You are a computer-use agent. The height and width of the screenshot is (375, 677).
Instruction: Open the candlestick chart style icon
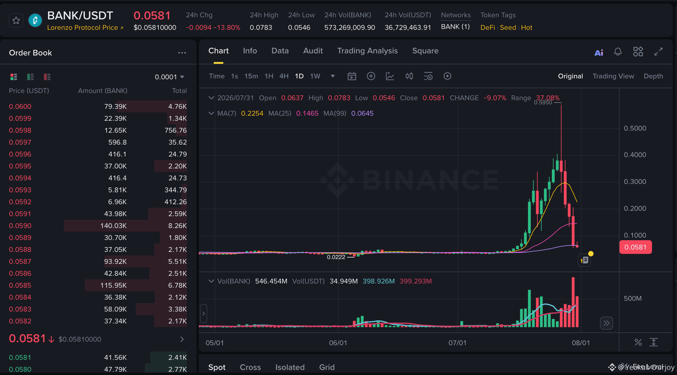tap(409, 76)
